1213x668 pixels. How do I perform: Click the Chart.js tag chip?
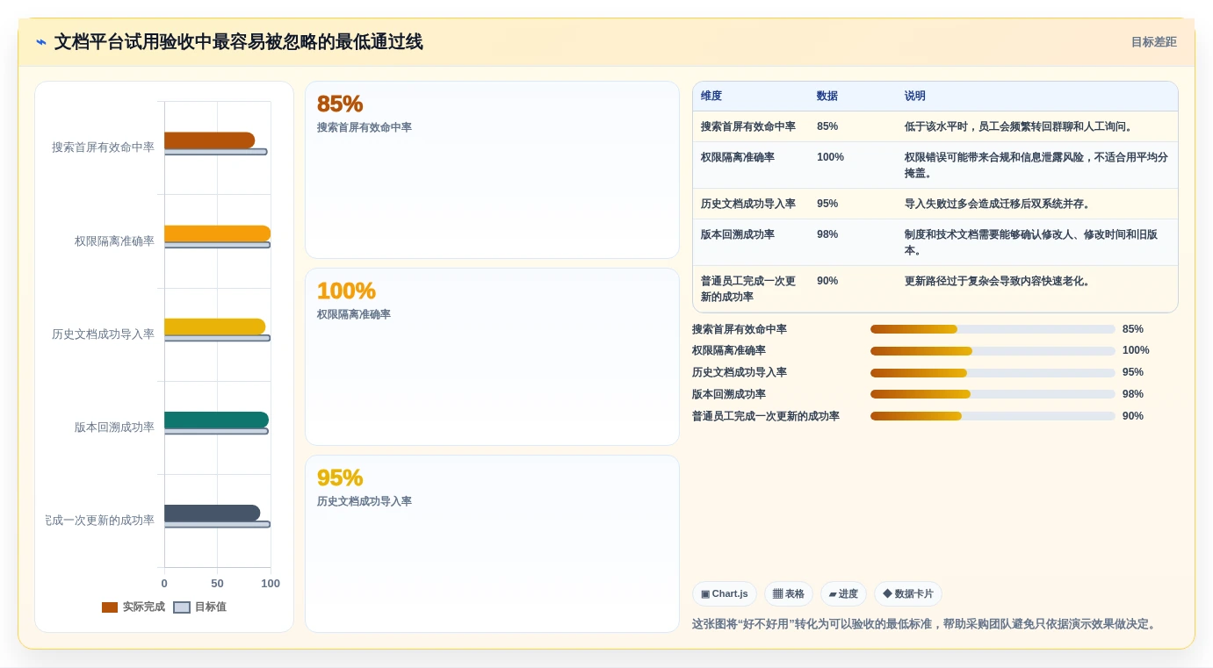tap(725, 594)
